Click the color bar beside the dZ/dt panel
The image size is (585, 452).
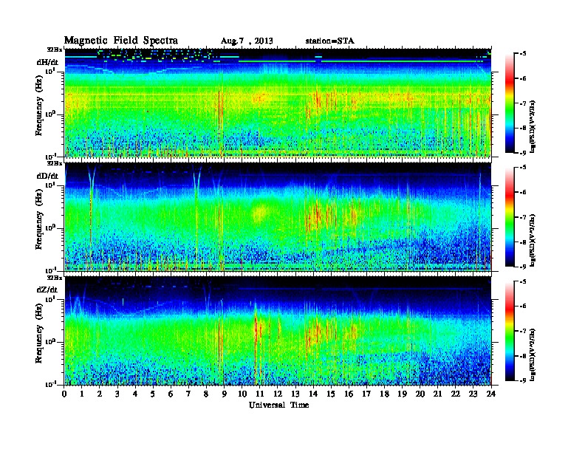coord(510,331)
